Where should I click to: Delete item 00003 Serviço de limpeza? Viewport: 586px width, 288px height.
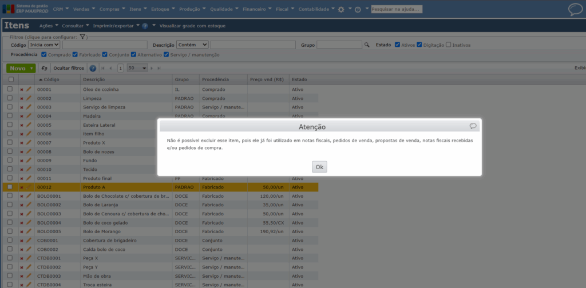[21, 107]
